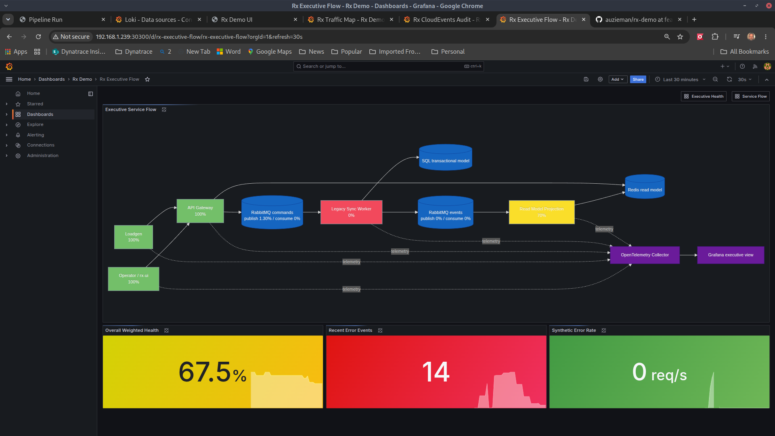Open Executive Service Flow panel link icon

coord(164,109)
